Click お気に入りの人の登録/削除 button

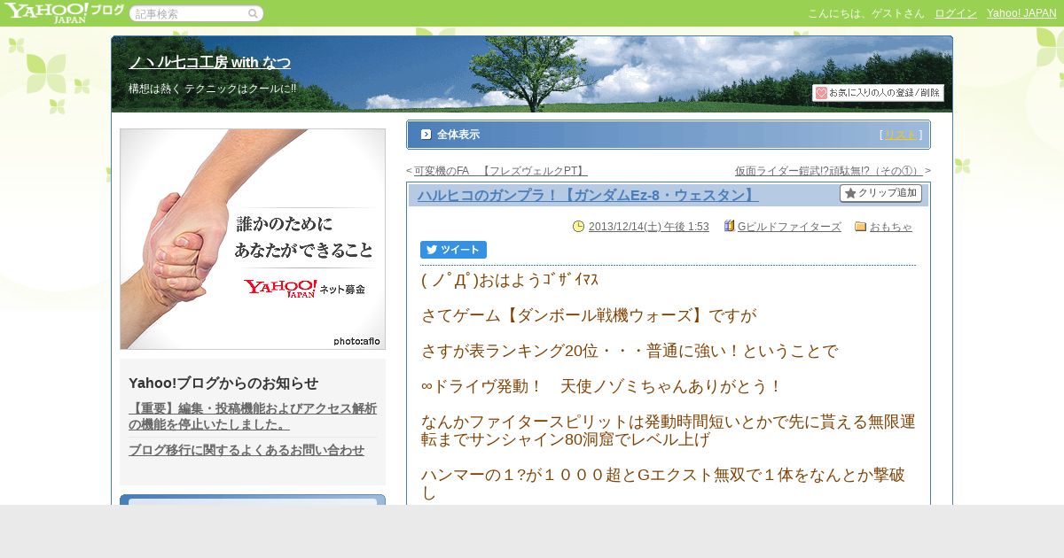878,93
